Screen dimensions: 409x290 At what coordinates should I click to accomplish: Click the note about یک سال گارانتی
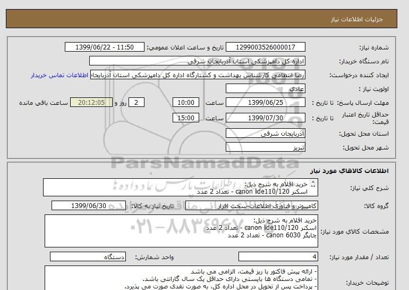[x=230, y=279]
